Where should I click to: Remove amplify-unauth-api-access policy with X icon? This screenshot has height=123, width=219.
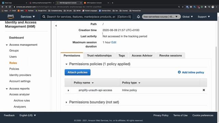204,90
